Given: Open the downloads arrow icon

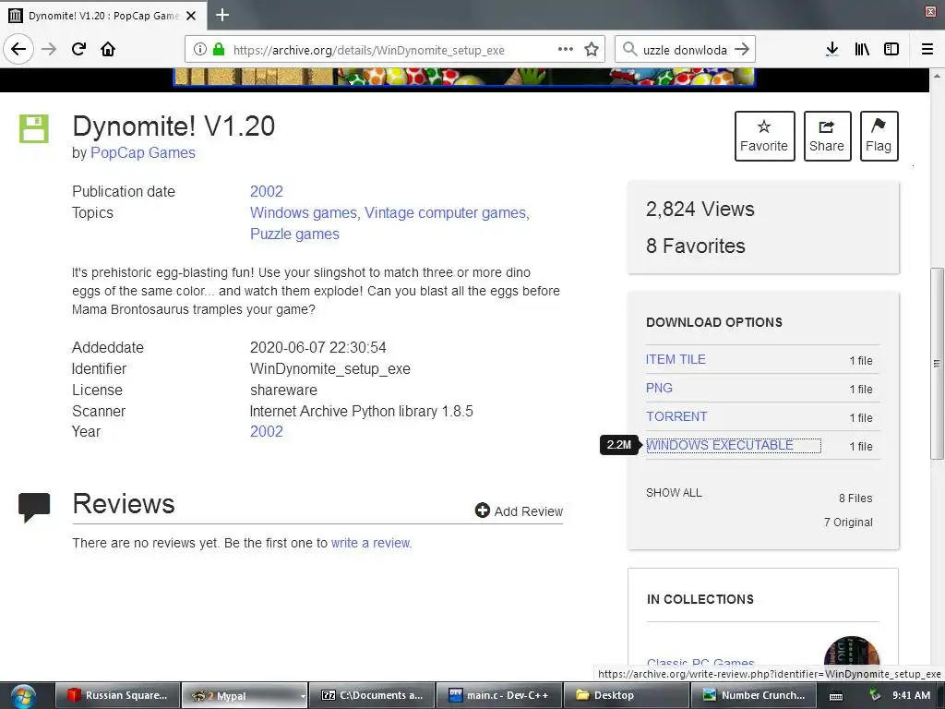Looking at the screenshot, I should point(832,49).
